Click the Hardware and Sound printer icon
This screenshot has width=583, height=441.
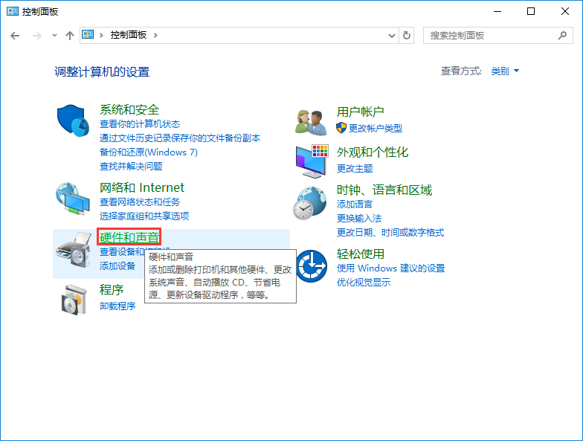click(73, 253)
